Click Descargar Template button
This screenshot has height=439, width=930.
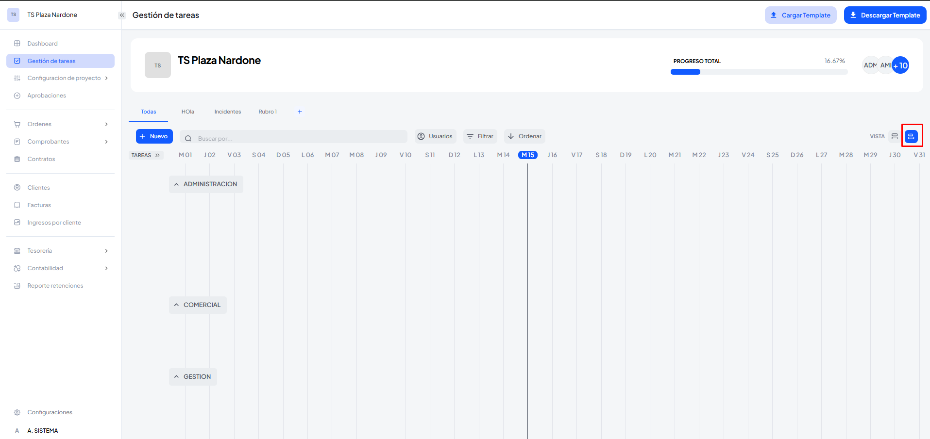(885, 15)
